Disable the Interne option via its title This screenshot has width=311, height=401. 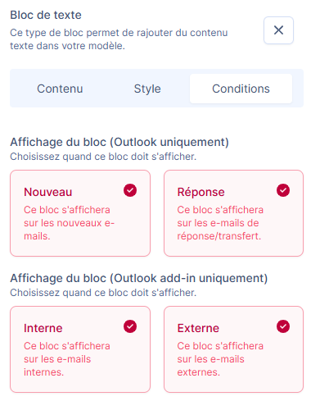click(x=43, y=328)
